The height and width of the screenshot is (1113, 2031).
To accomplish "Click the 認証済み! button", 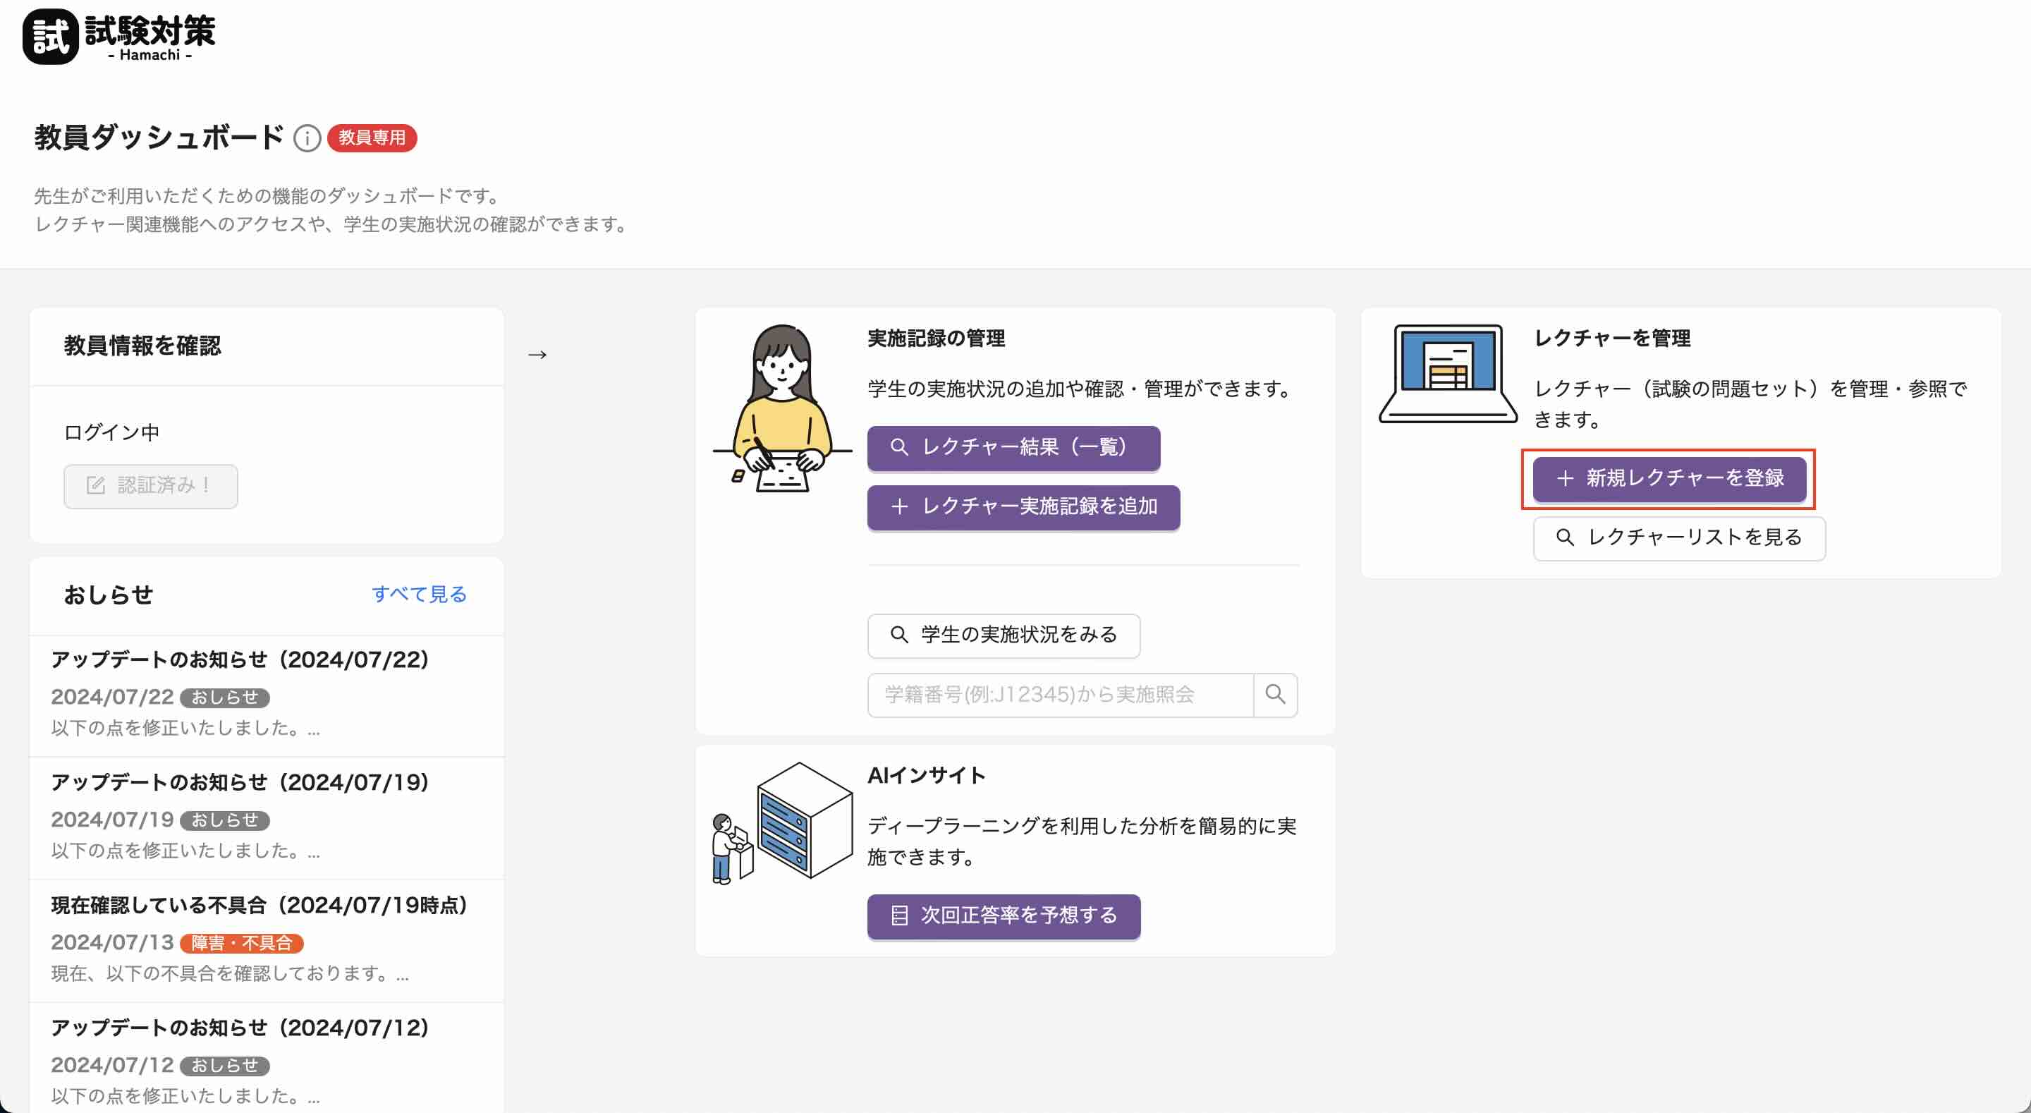I will (x=151, y=486).
